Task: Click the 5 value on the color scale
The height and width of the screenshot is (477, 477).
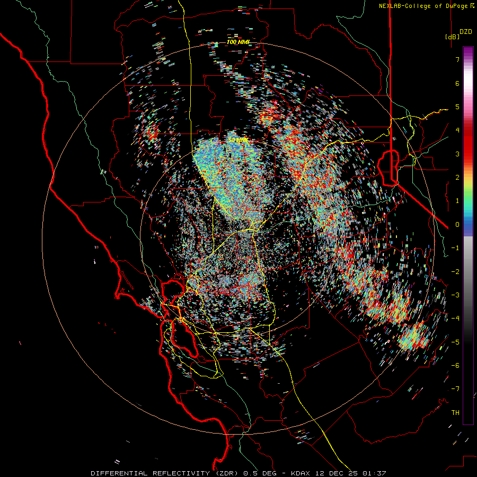Action: (x=457, y=107)
